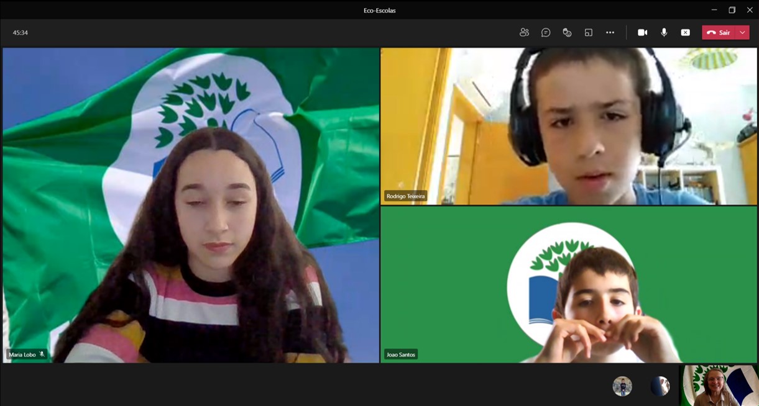Open the More actions ellipsis menu
Screen dimensions: 759x406
(610, 32)
